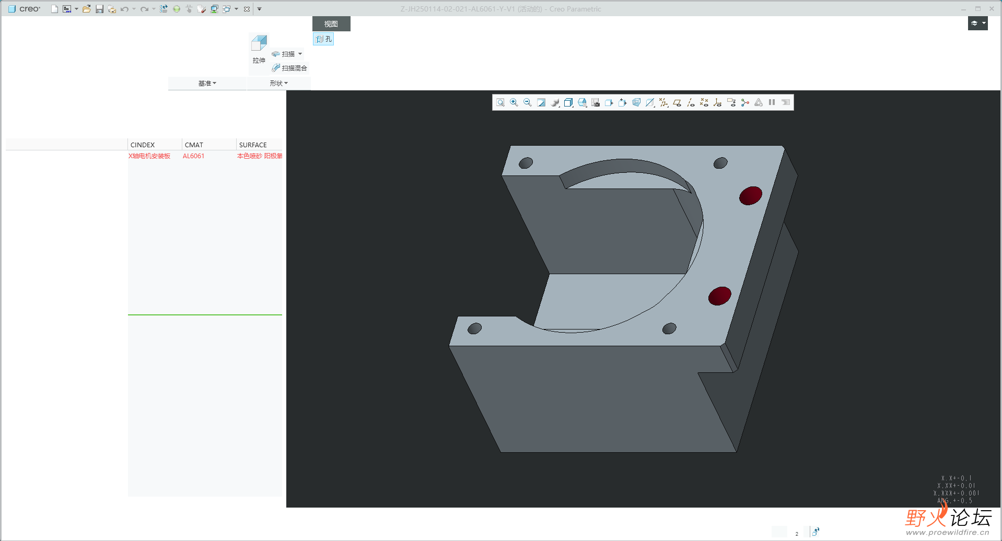Zoom in using the graphics toolbar
1002x541 pixels.
click(514, 103)
